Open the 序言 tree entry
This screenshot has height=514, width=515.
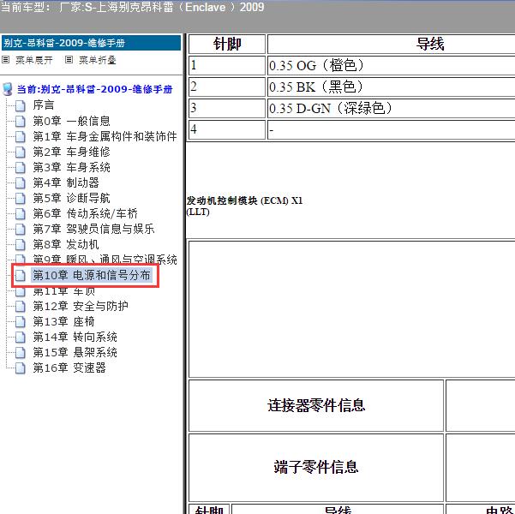click(44, 105)
